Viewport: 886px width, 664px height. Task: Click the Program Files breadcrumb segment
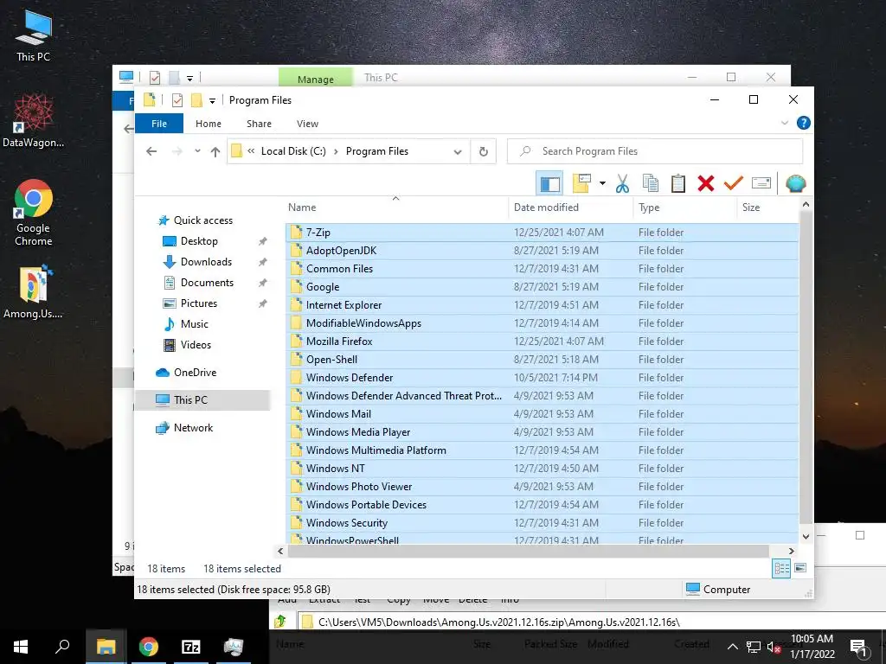pos(377,151)
